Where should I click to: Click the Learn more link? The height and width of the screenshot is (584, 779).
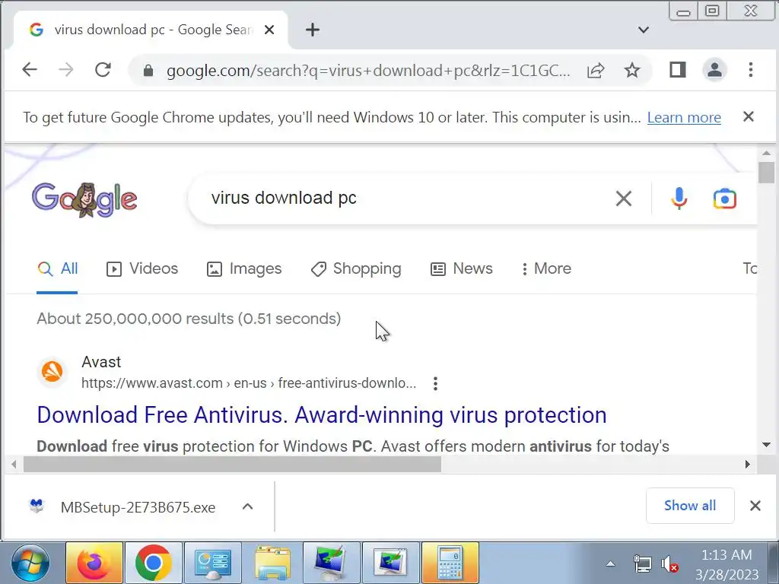point(684,117)
